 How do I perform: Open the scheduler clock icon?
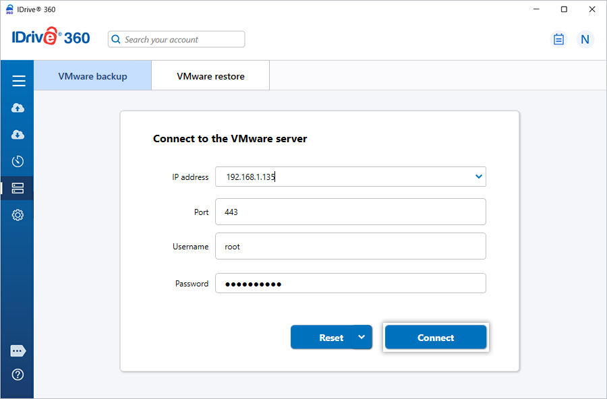[x=18, y=161]
